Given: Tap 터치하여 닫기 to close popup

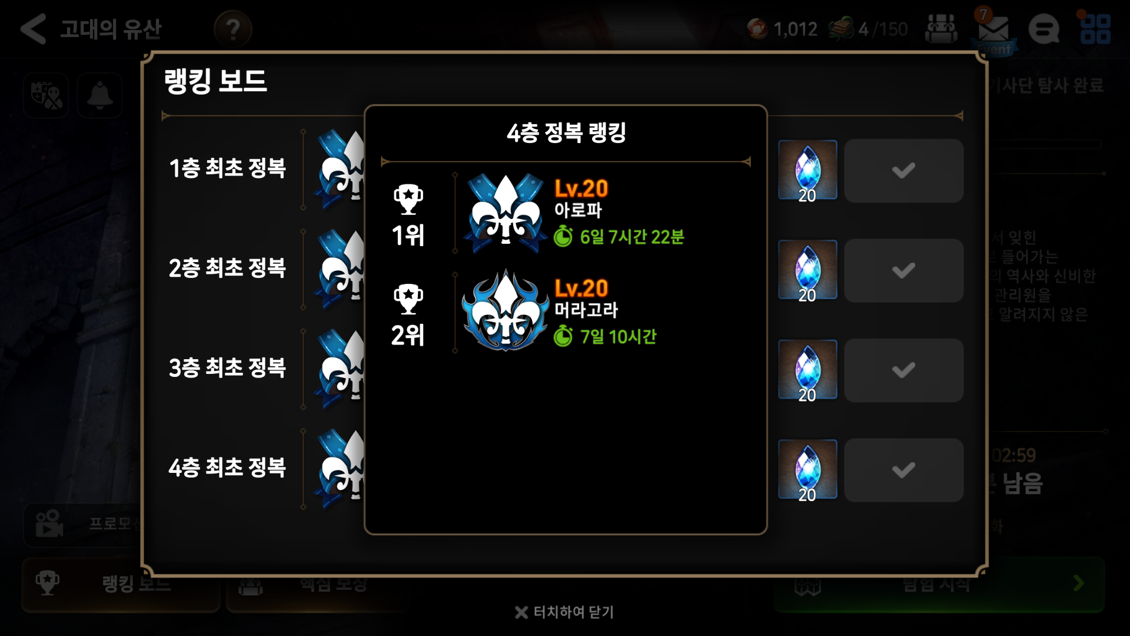Looking at the screenshot, I should point(564,612).
